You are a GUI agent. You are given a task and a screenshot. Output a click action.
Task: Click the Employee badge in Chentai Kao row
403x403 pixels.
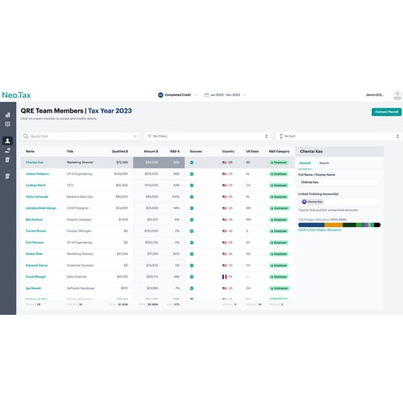[279, 163]
